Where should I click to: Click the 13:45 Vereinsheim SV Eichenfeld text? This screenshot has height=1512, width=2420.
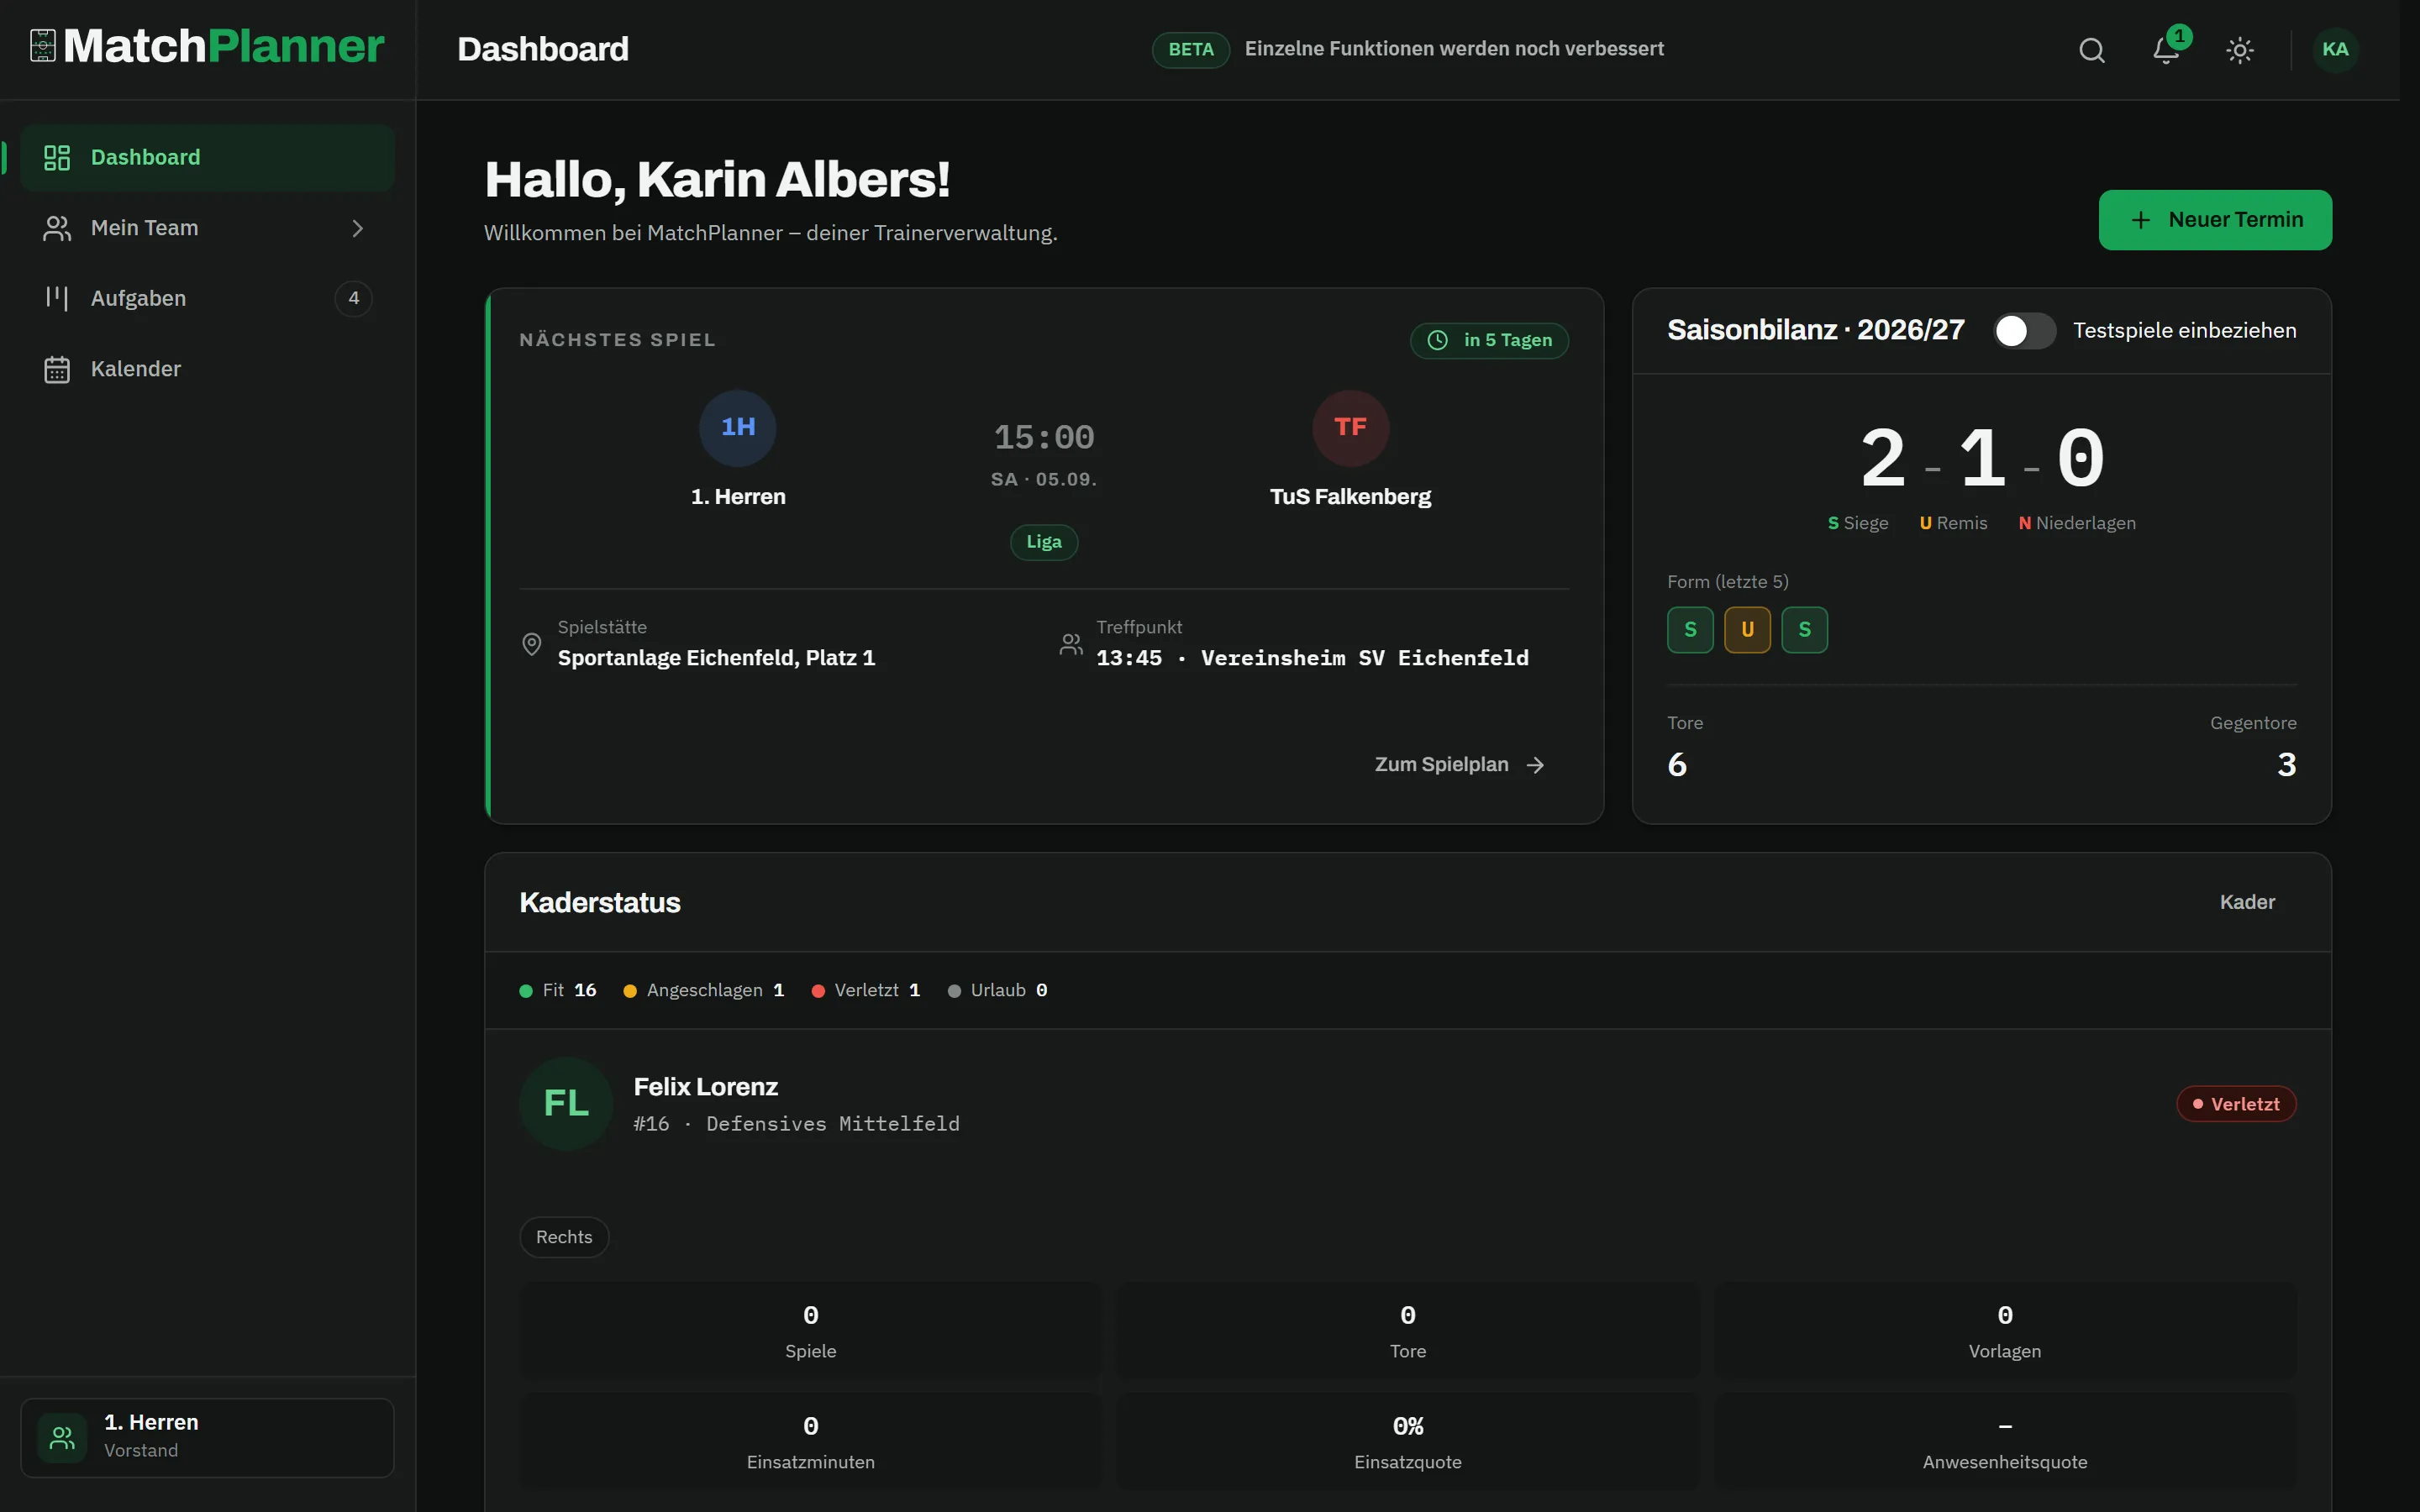[1312, 658]
